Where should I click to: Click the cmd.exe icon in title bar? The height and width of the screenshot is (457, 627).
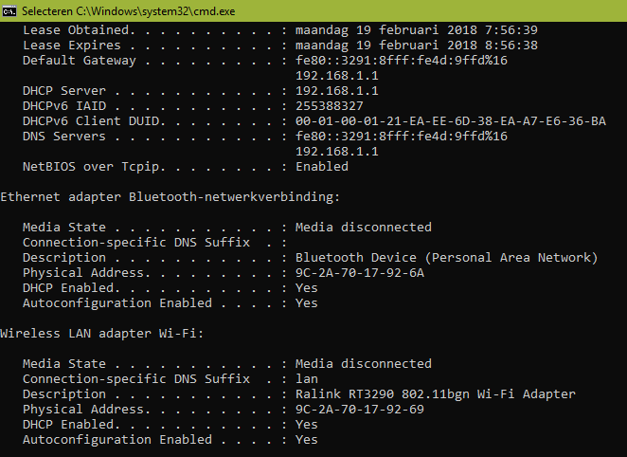pos(9,11)
